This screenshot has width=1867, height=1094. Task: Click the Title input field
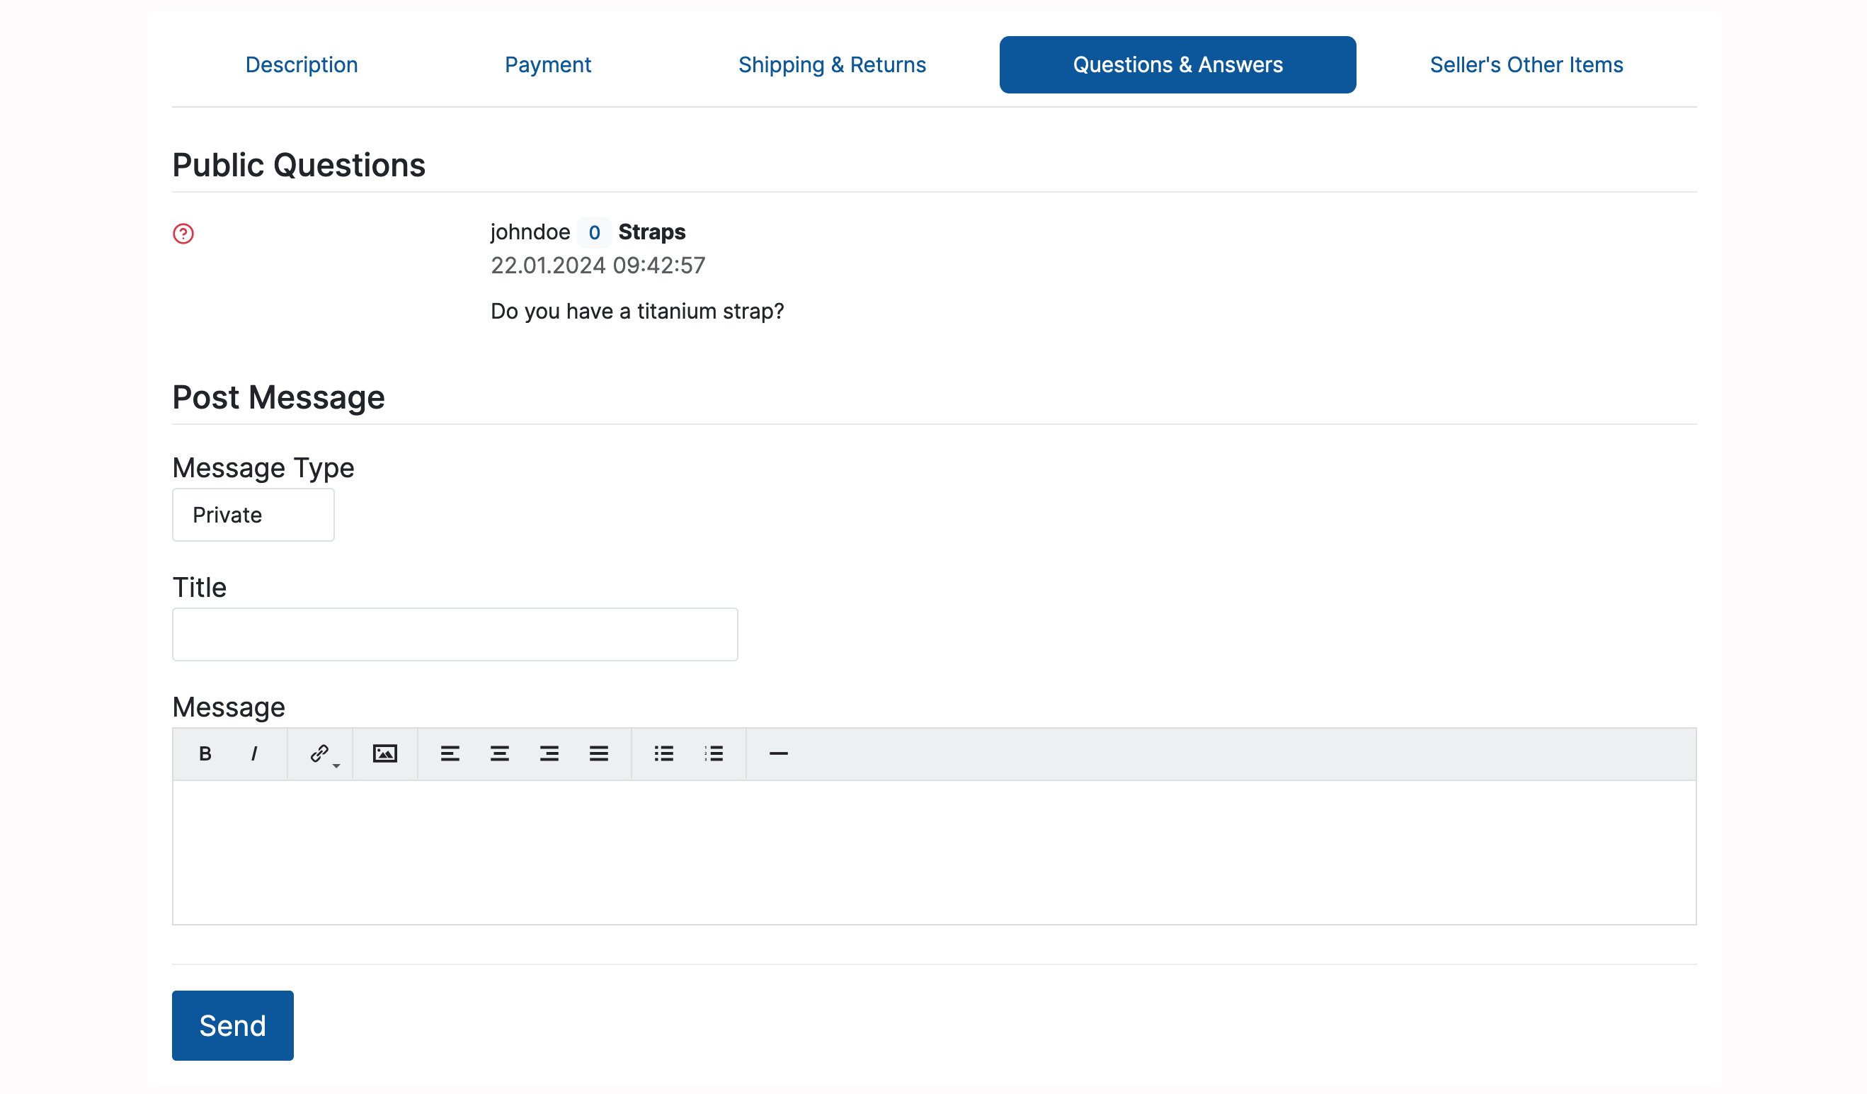454,634
